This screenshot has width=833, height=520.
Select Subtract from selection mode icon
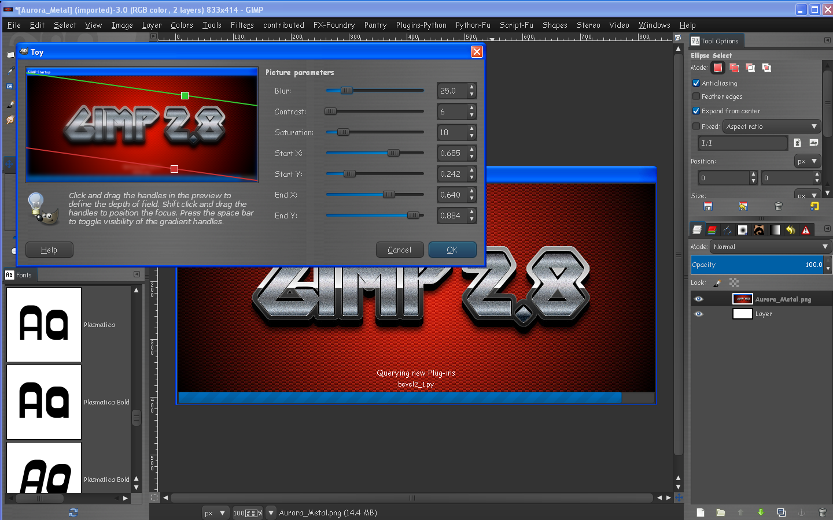click(750, 68)
